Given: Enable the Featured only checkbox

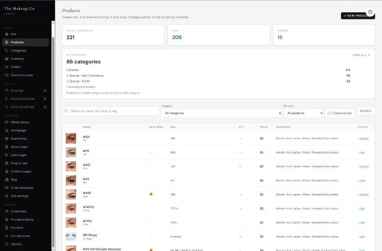Looking at the screenshot, I should (329, 113).
